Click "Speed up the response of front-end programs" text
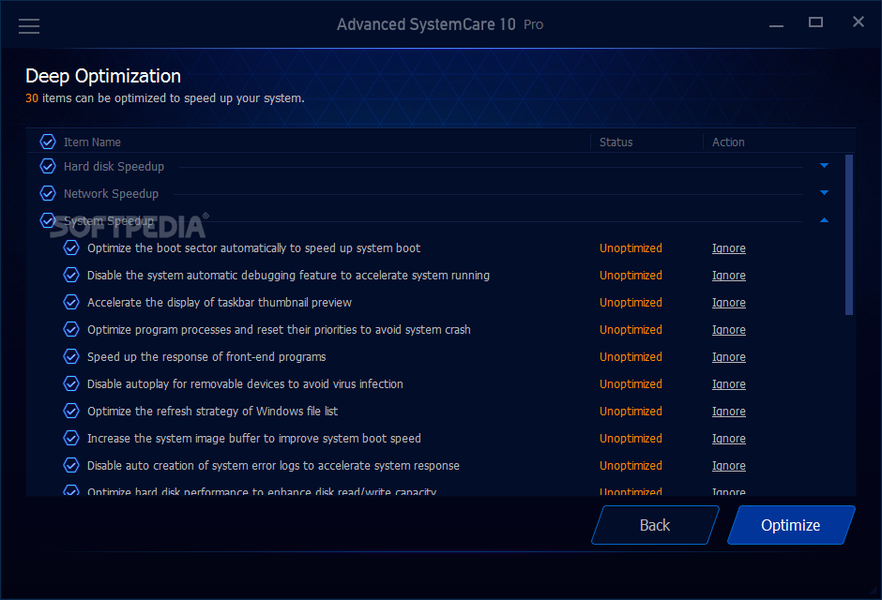This screenshot has width=882, height=600. tap(206, 357)
